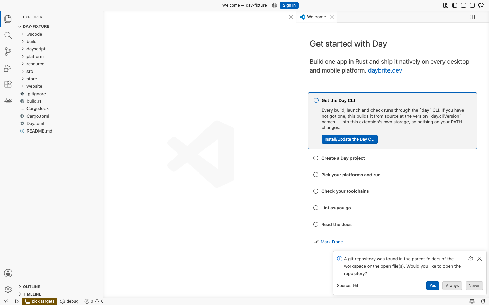489x305 pixels.
Task: Click pick targets in status bar
Action: (40, 301)
